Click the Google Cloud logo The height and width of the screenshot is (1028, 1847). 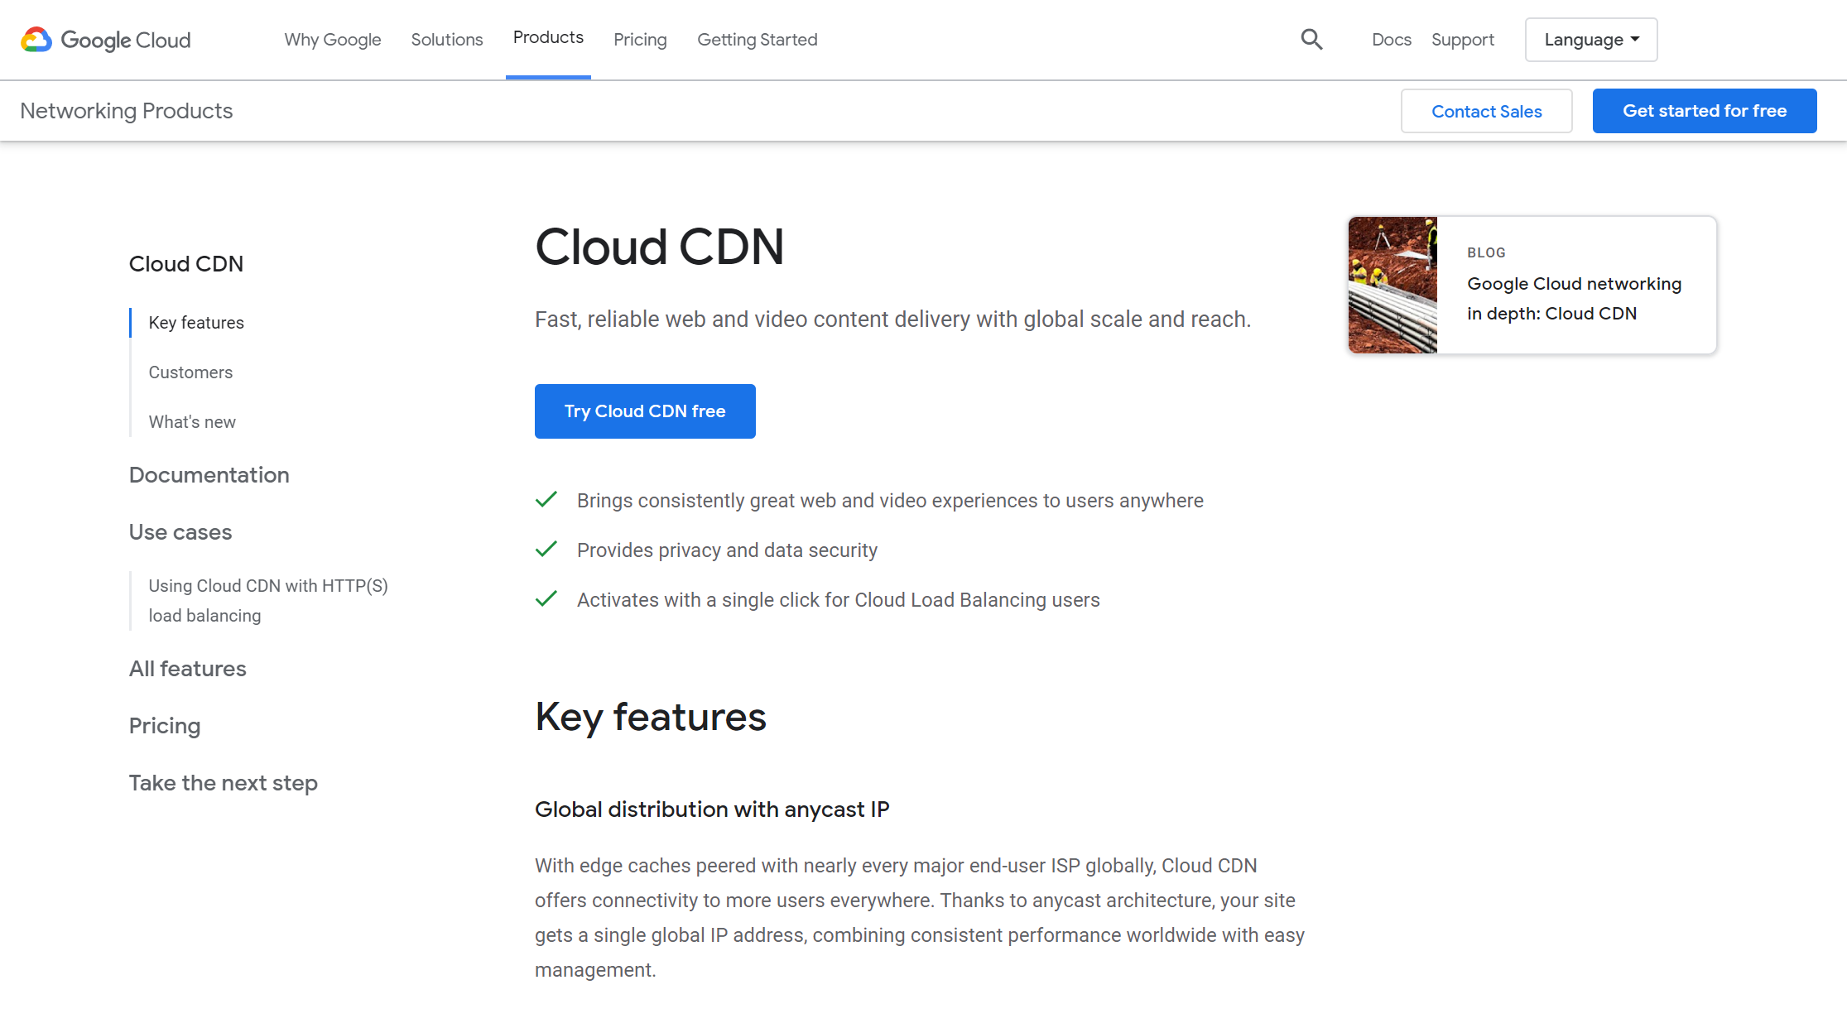coord(106,40)
